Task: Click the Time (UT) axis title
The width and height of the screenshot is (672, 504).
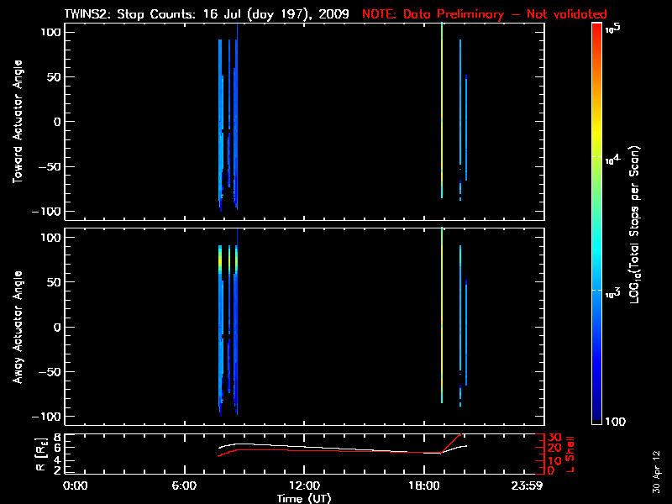Action: 303,498
